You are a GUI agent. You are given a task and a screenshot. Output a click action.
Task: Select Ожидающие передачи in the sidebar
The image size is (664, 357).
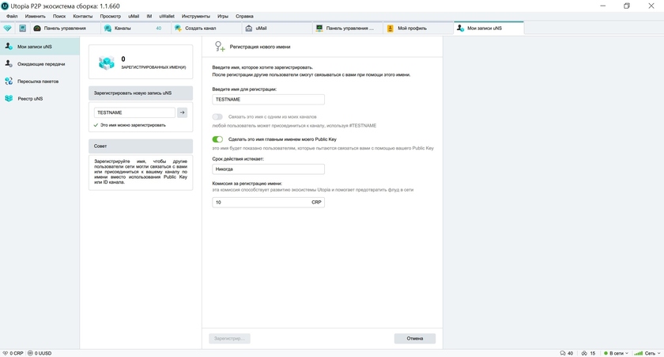tap(41, 63)
